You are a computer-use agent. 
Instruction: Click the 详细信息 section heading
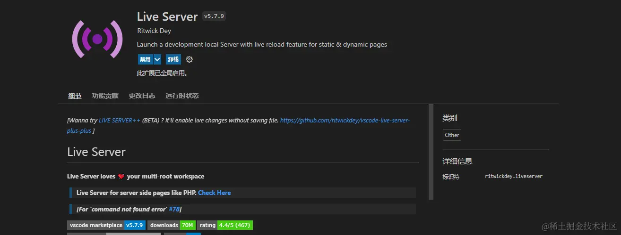pos(457,161)
